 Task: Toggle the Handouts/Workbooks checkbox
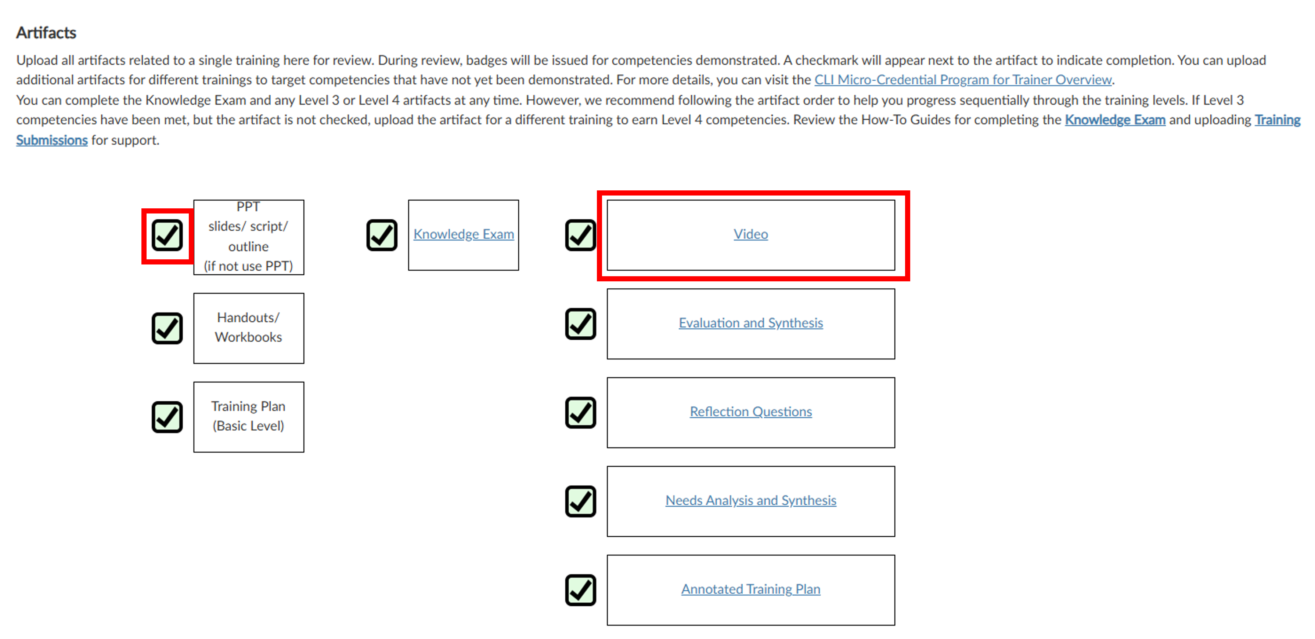[x=167, y=328]
